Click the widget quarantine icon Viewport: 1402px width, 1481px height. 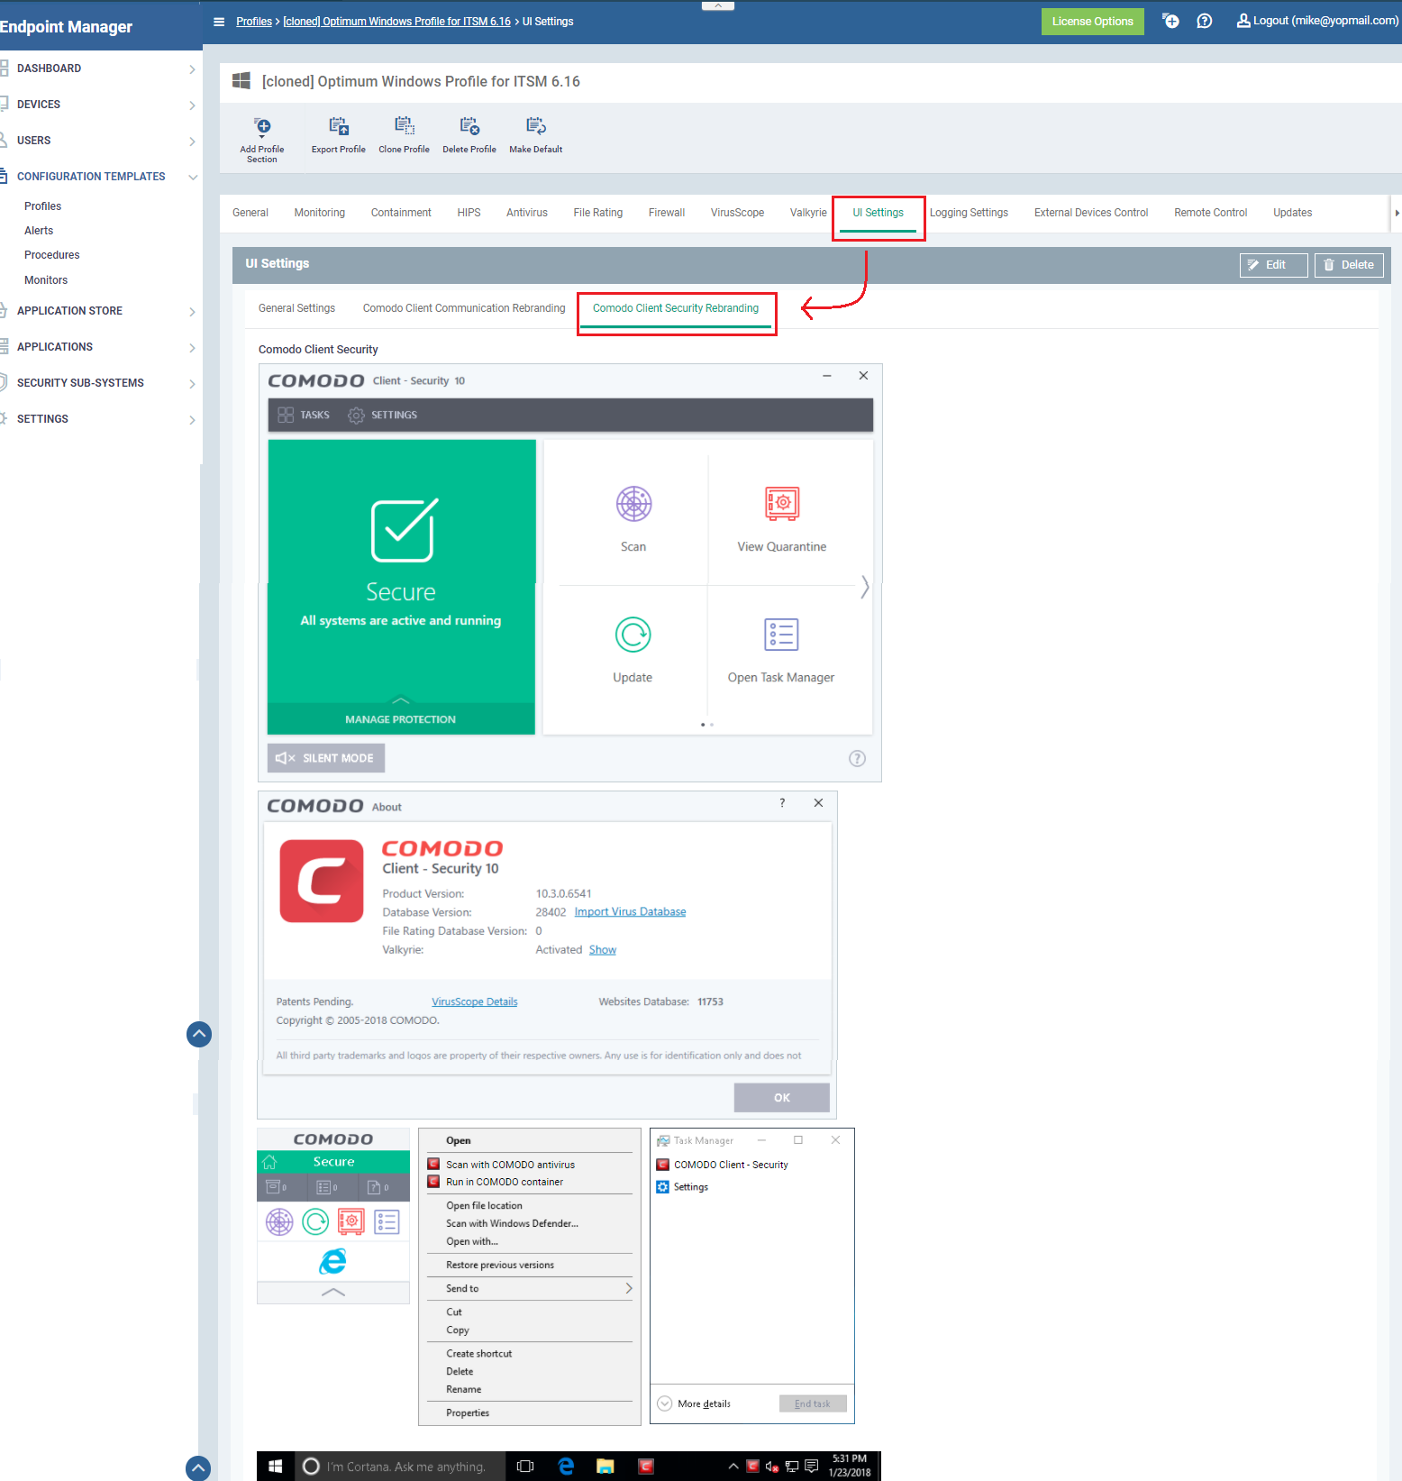[x=350, y=1221]
